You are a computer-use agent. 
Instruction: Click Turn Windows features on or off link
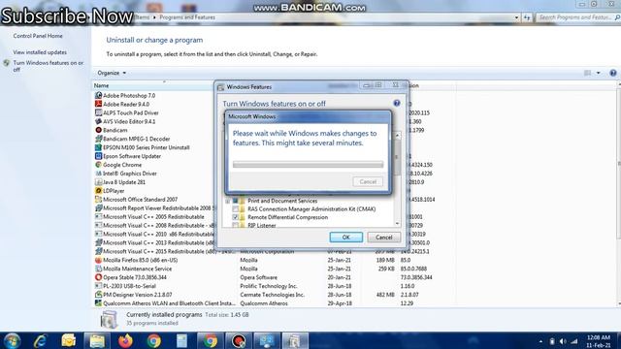point(48,66)
